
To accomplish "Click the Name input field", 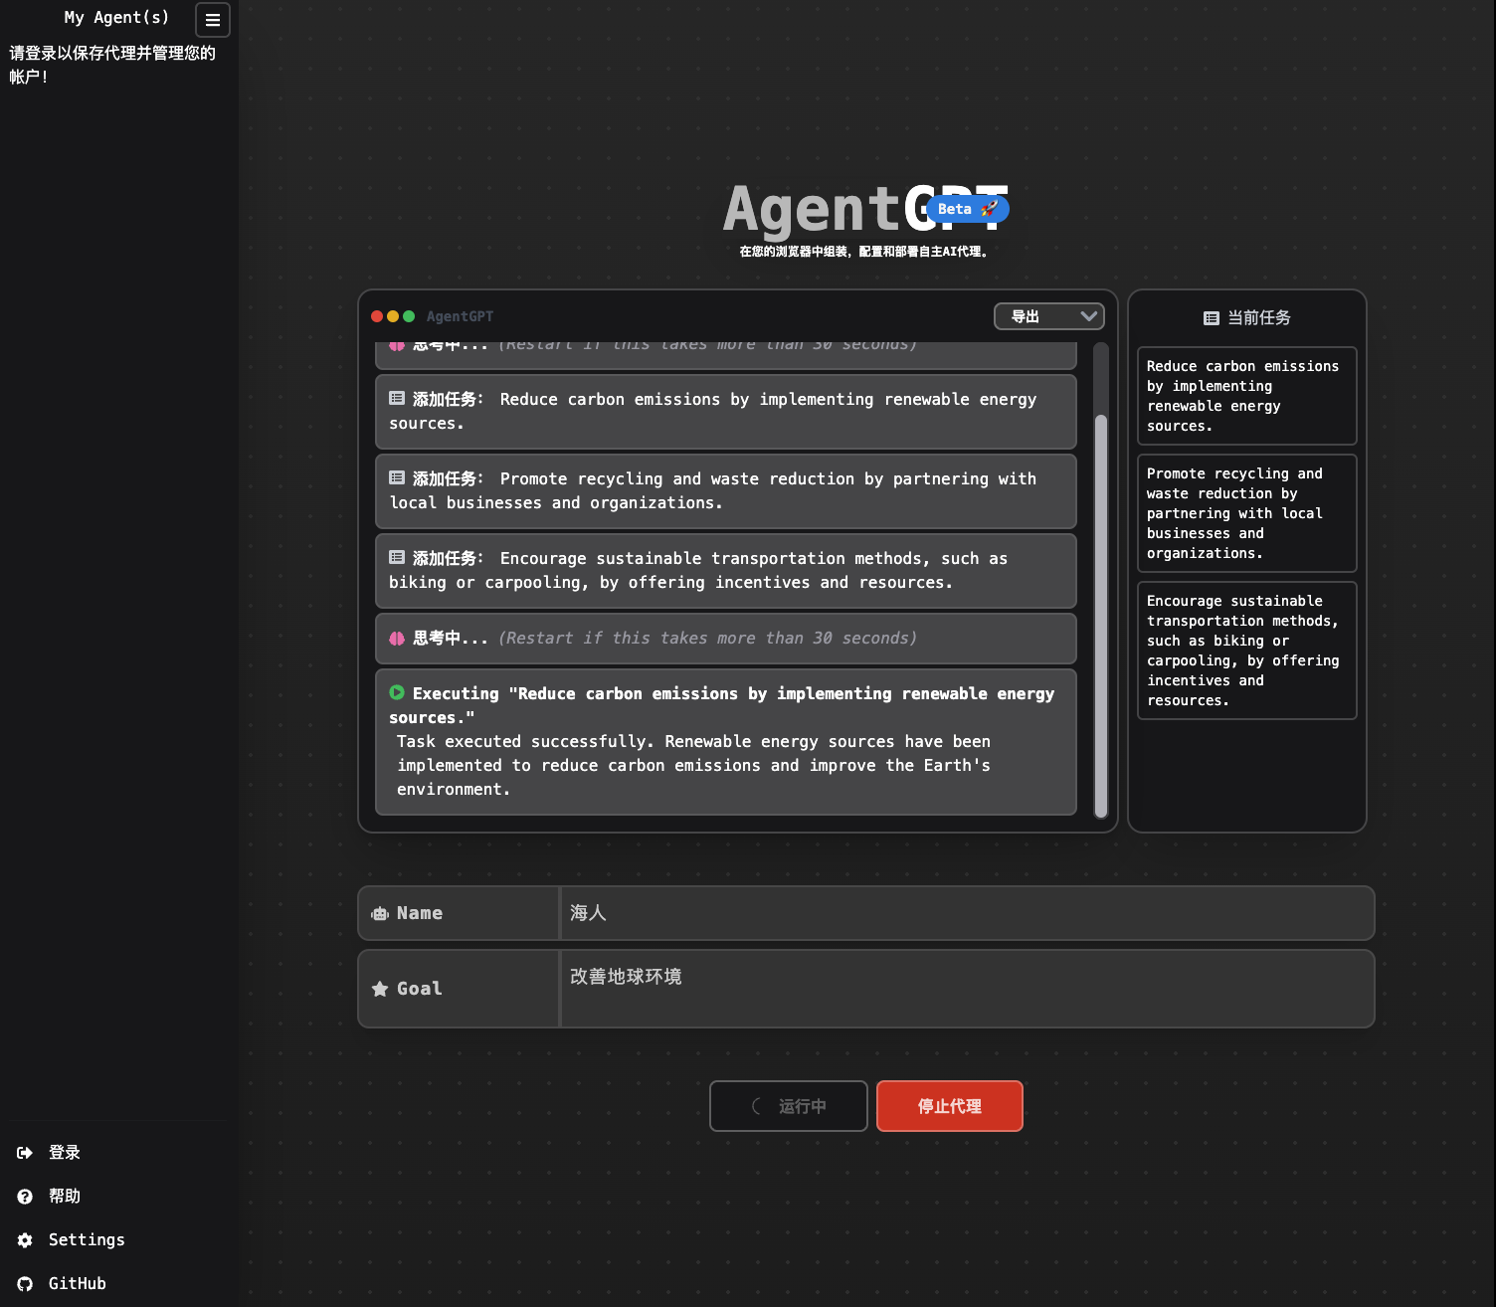I will (x=967, y=913).
